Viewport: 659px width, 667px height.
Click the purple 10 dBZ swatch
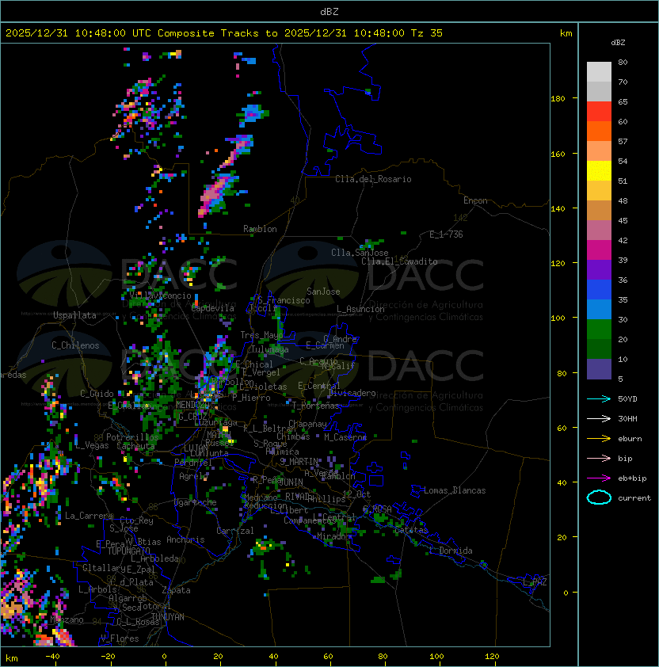(599, 369)
